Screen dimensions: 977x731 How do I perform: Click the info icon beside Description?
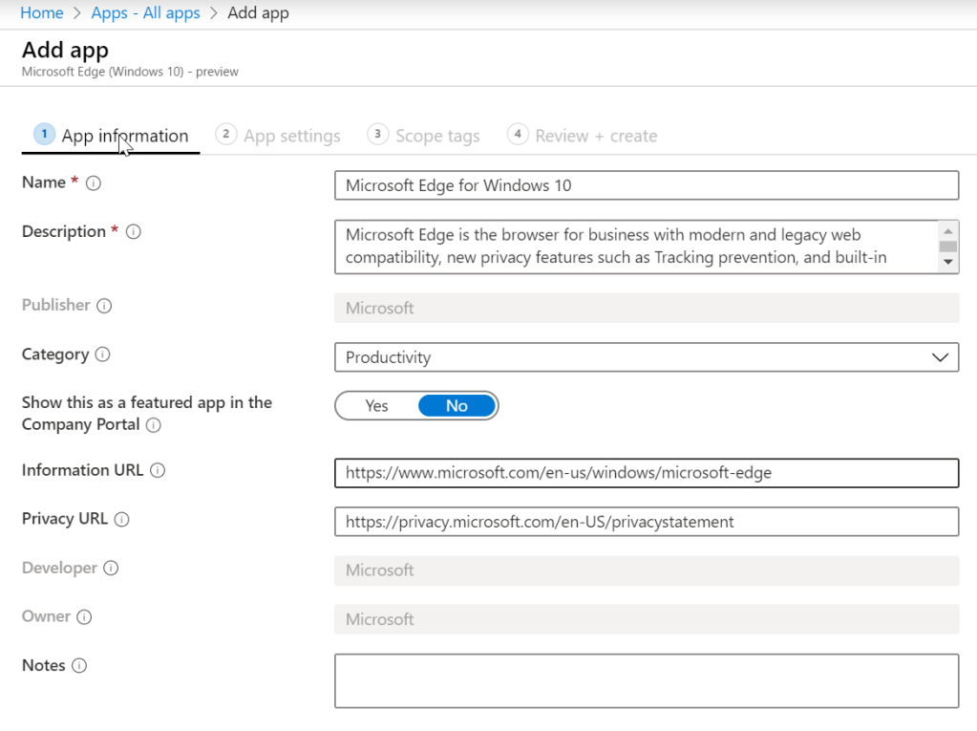[x=134, y=232]
